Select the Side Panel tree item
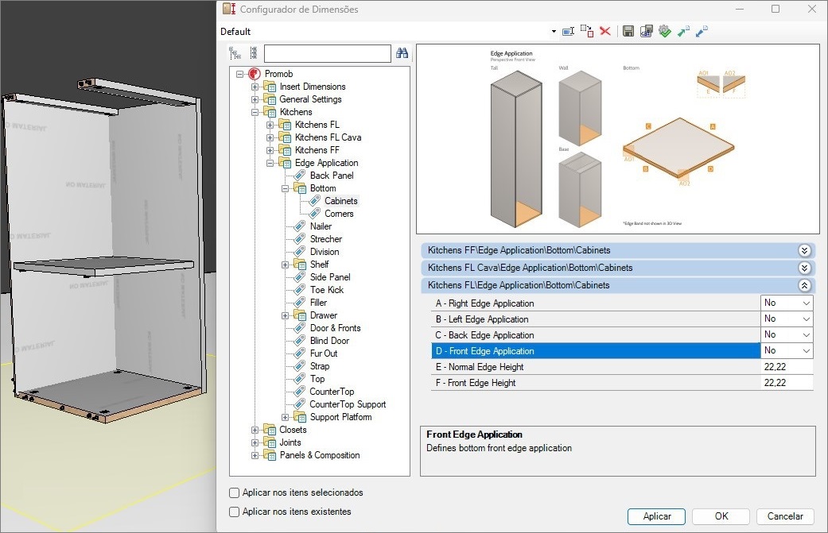The height and width of the screenshot is (533, 828). (x=330, y=276)
